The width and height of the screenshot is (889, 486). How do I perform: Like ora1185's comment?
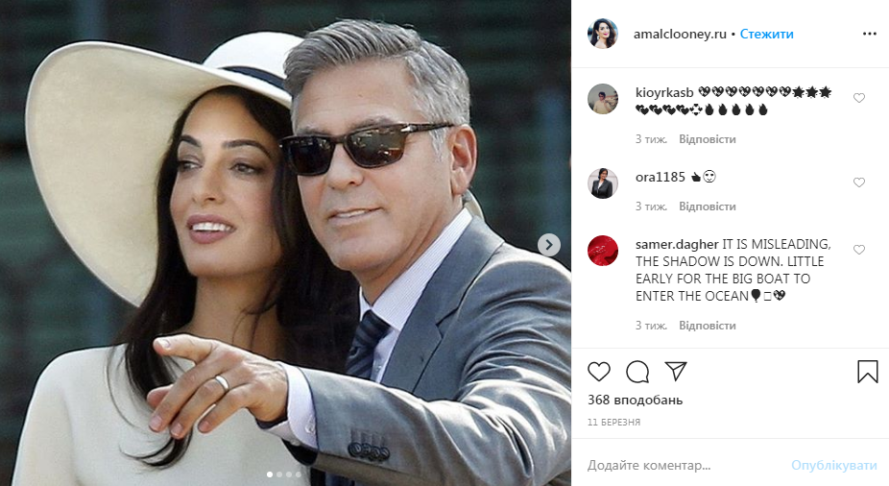coord(859,182)
